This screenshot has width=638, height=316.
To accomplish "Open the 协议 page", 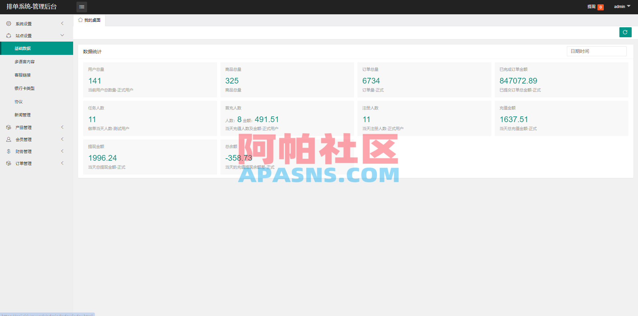I will [19, 101].
